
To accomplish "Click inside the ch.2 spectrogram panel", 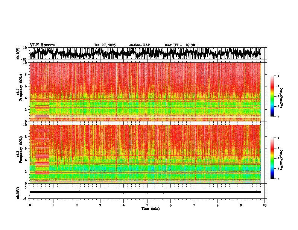I will [145, 154].
